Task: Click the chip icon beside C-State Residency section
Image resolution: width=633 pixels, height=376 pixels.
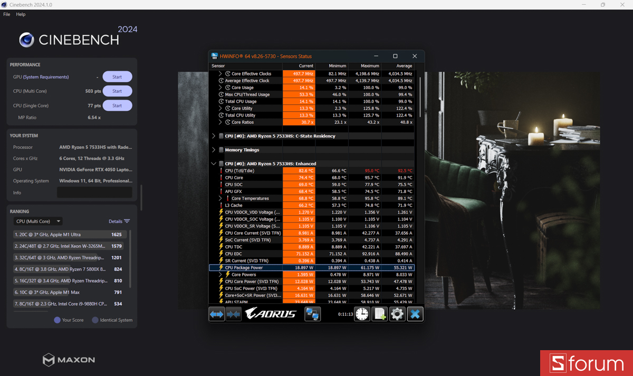Action: (x=222, y=136)
